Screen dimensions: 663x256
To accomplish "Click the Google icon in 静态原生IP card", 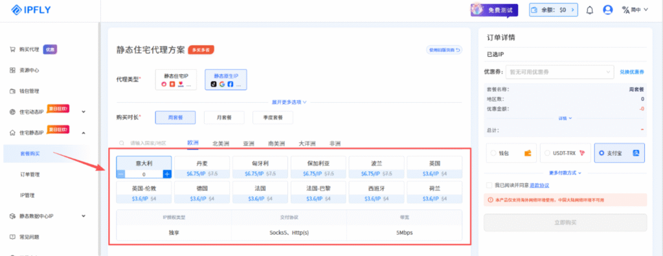I will [222, 84].
